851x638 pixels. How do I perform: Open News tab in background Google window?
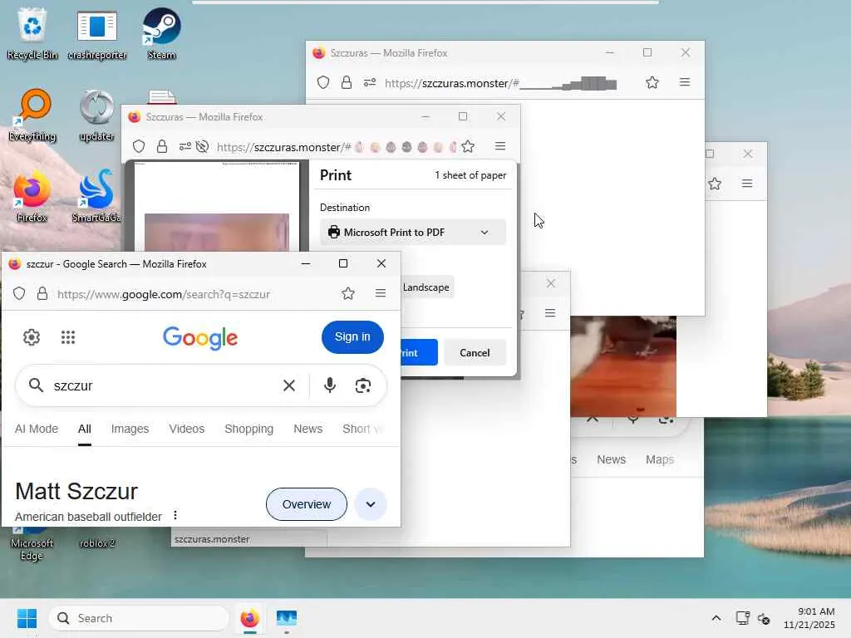611,459
